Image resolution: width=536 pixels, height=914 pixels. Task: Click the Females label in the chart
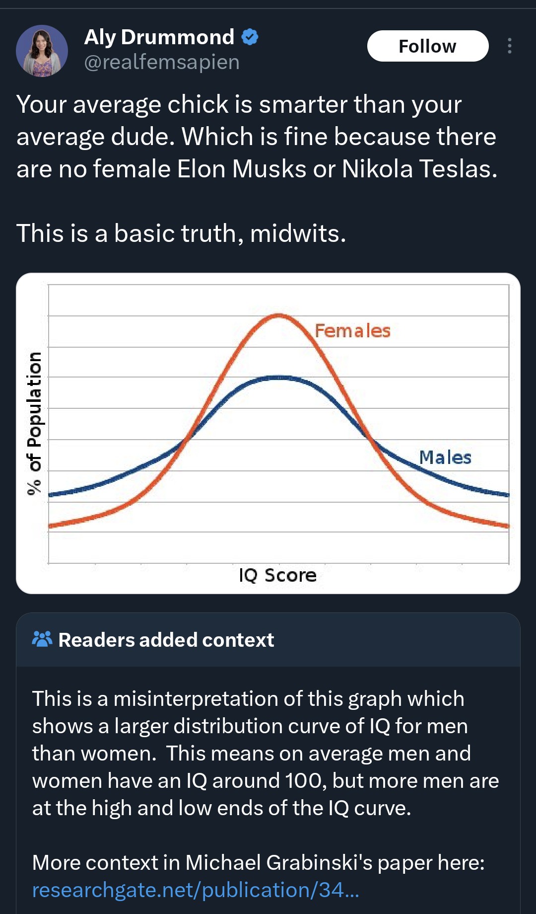pos(352,331)
